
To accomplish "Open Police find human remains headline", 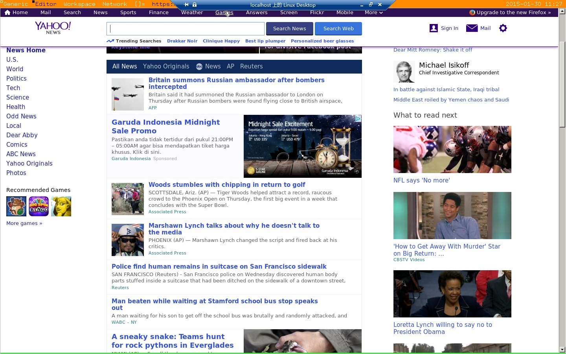I will tap(219, 267).
